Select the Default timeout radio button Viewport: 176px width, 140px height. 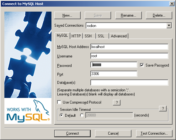(61, 115)
